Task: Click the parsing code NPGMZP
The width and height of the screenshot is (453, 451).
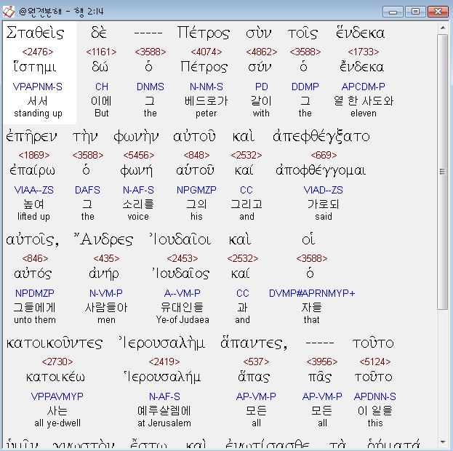Action: [x=196, y=190]
